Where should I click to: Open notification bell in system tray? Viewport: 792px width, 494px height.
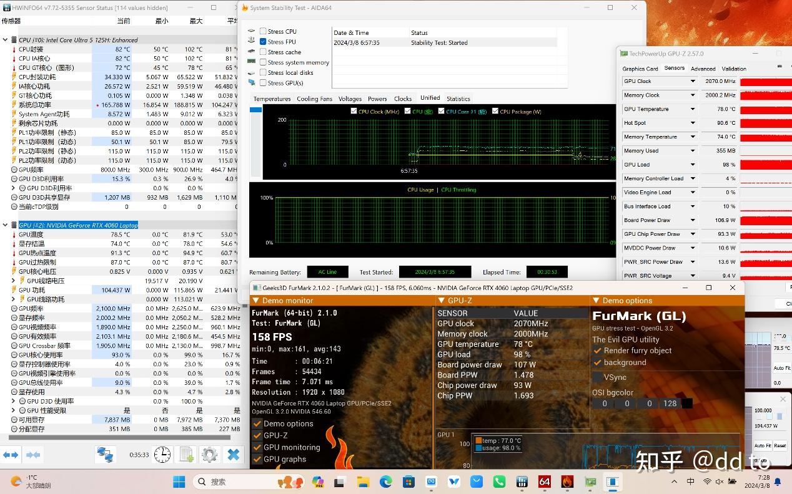[778, 482]
